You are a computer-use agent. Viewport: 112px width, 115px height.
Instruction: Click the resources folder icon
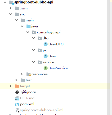coord(28,74)
